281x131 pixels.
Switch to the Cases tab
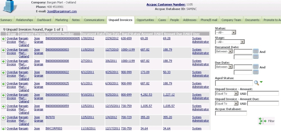[162, 20]
